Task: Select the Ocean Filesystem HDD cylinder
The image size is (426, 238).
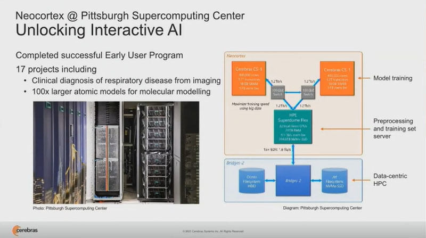Action: coord(252,180)
